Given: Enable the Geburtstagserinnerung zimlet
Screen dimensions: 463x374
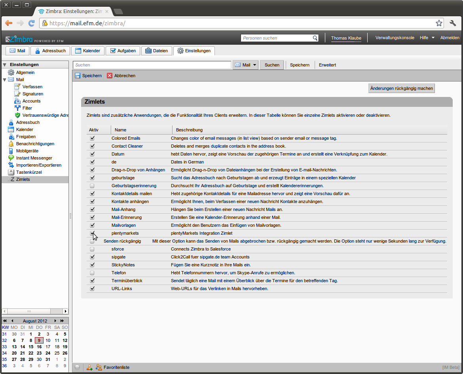Looking at the screenshot, I should 92,186.
